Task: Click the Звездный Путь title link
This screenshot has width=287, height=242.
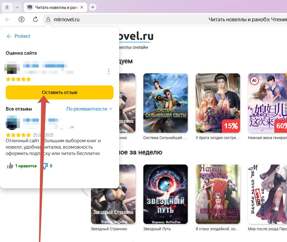Action: pyautogui.click(x=157, y=229)
